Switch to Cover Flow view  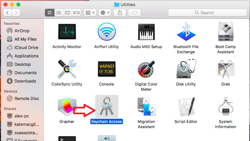76,13
